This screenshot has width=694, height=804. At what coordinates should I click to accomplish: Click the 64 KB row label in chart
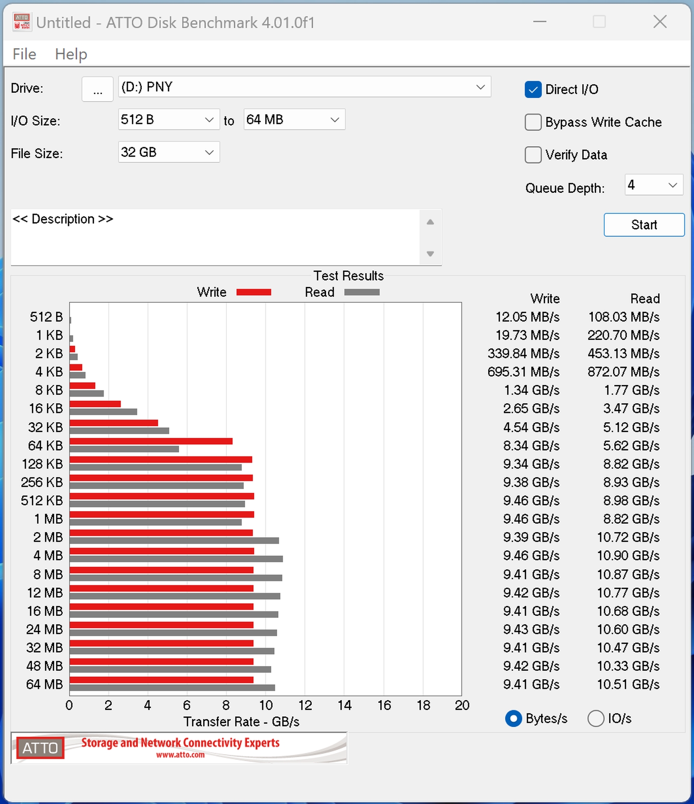[x=46, y=446]
